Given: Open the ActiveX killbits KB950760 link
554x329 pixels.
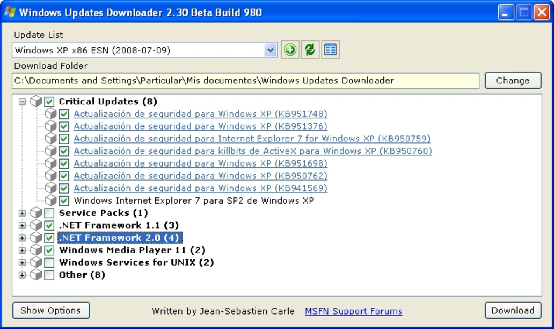Looking at the screenshot, I should click(253, 151).
